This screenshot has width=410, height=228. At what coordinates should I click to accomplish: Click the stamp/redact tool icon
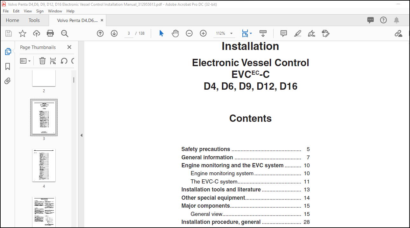pyautogui.click(x=325, y=33)
